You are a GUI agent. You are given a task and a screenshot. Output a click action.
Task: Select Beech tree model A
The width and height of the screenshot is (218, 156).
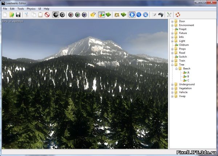pos(188,73)
